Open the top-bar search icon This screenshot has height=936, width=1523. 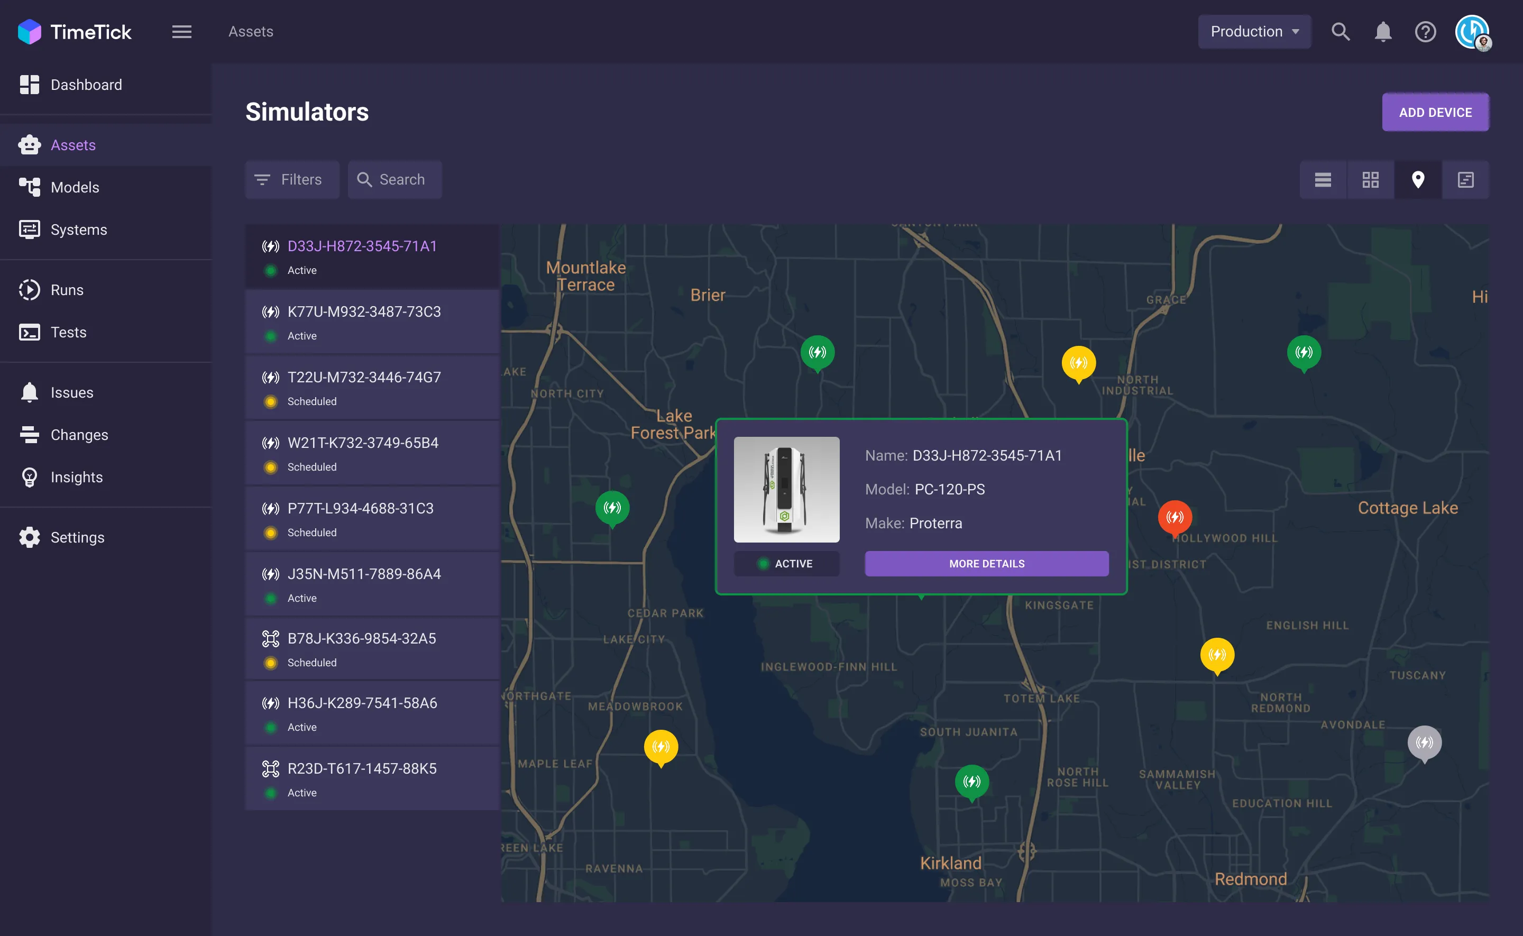pyautogui.click(x=1341, y=32)
